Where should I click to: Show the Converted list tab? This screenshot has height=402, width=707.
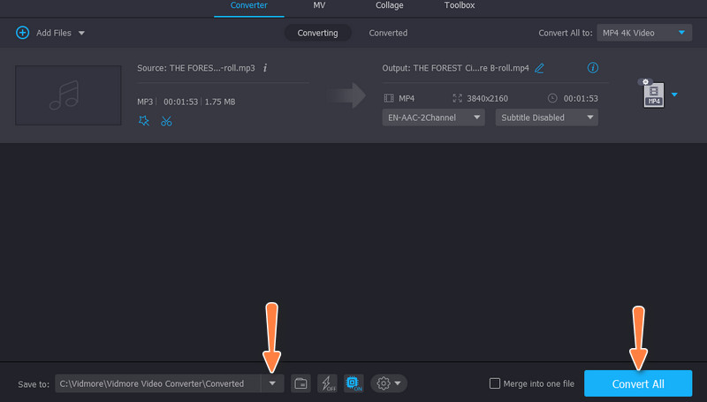click(x=388, y=33)
